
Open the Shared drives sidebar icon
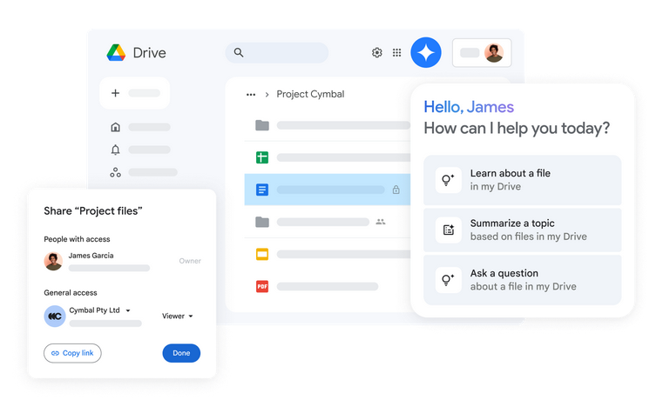click(x=115, y=172)
